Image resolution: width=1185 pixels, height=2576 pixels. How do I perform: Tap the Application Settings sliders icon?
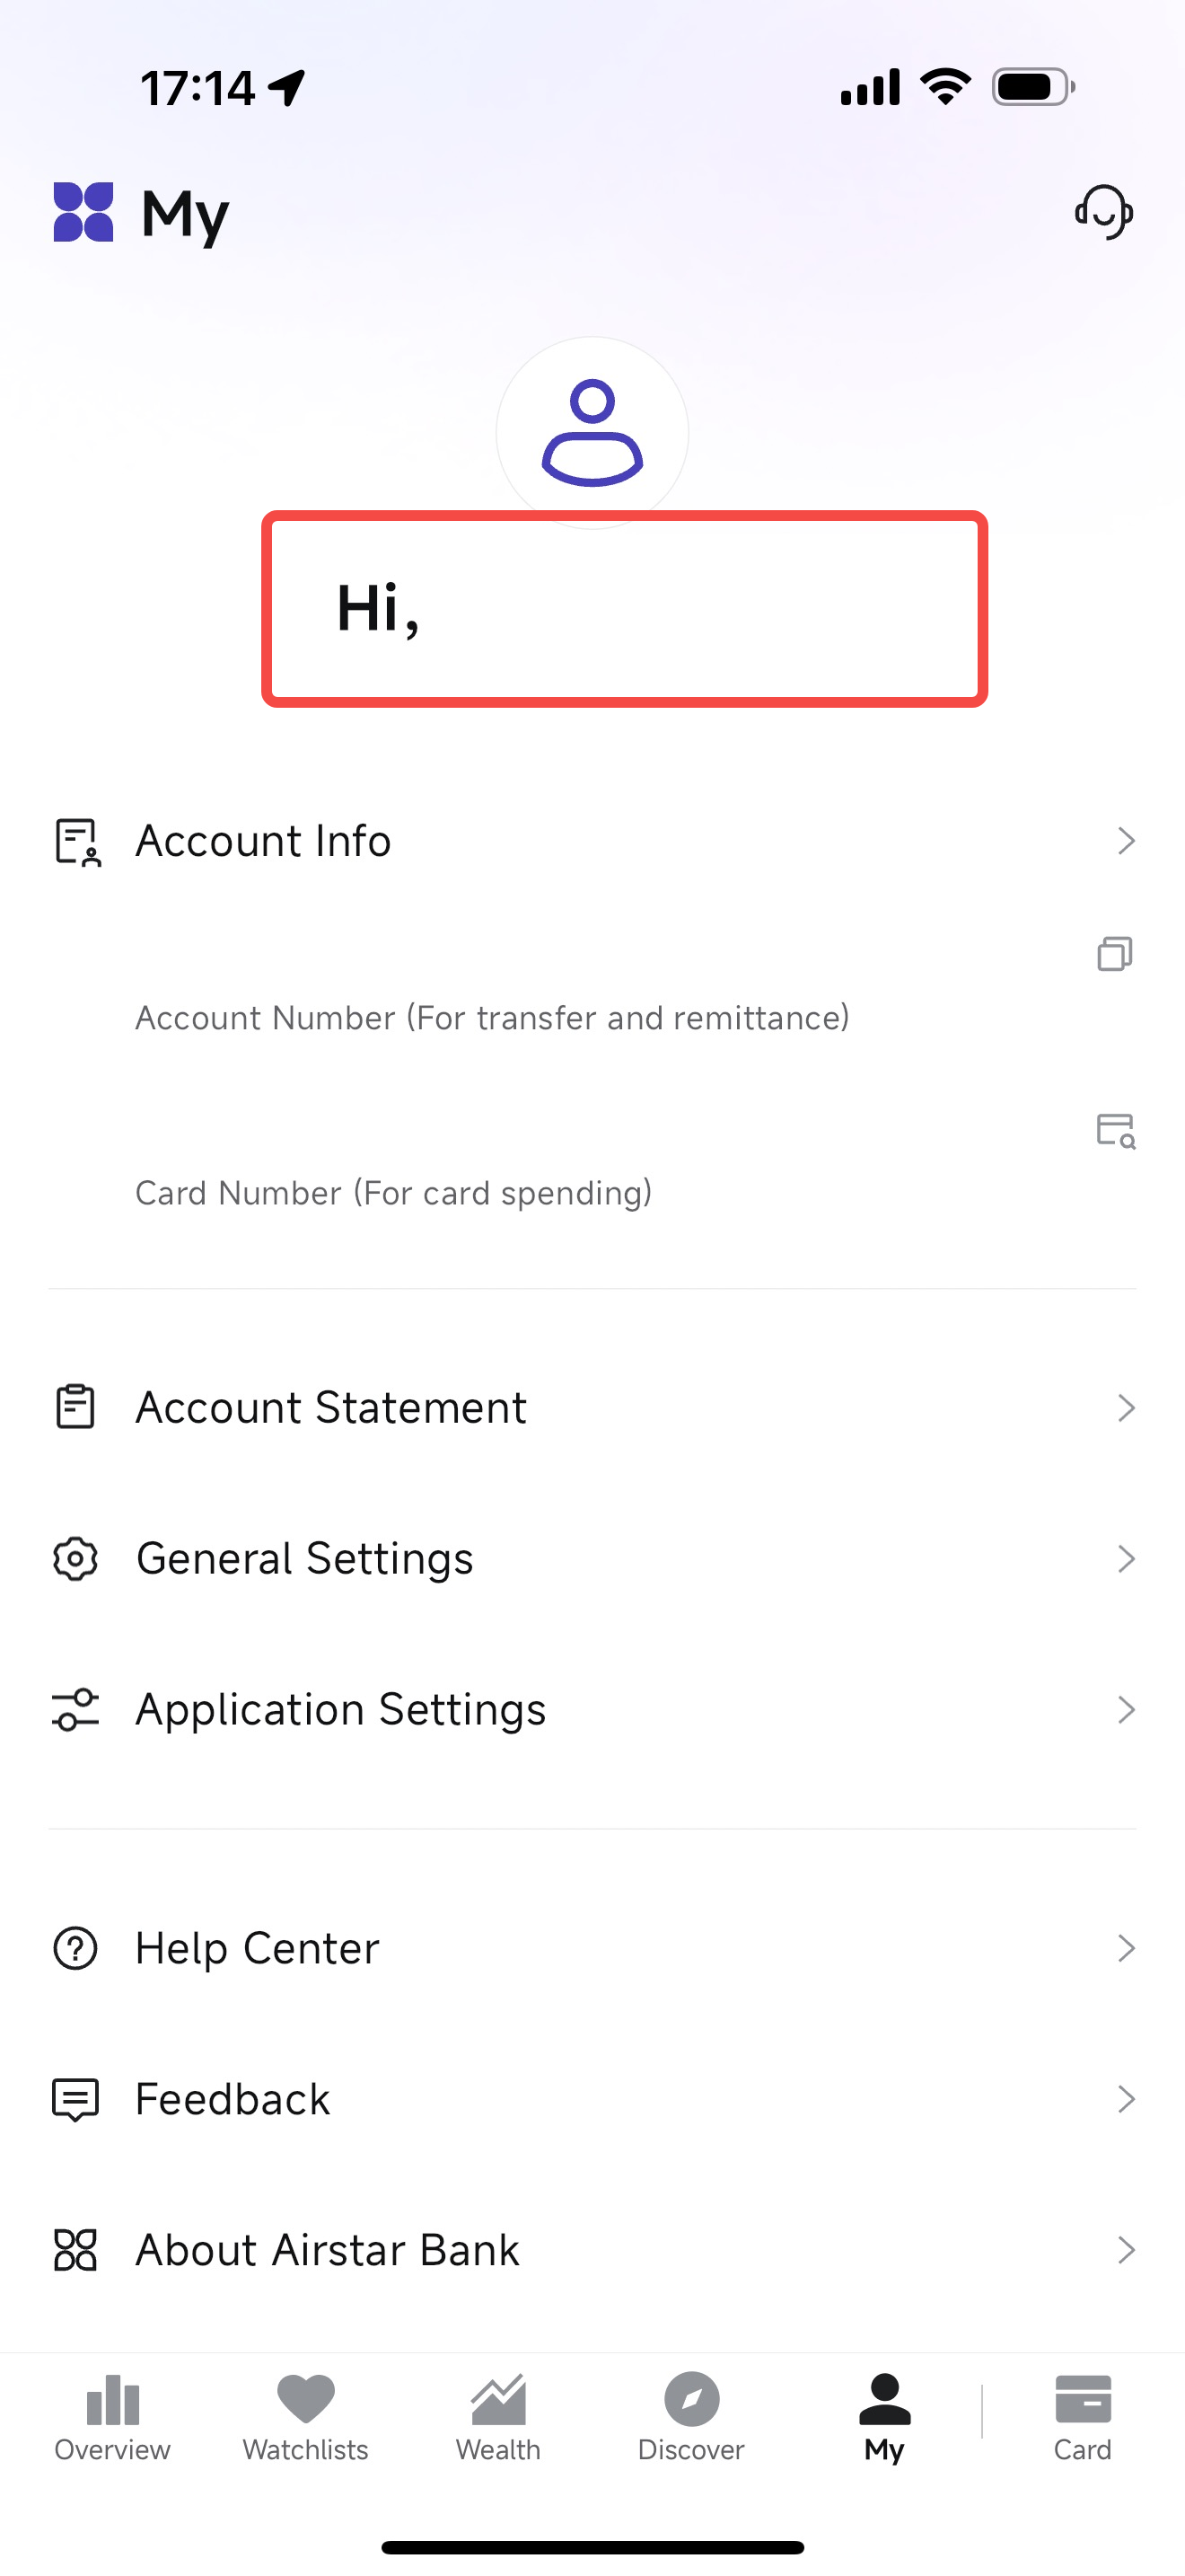coord(75,1710)
